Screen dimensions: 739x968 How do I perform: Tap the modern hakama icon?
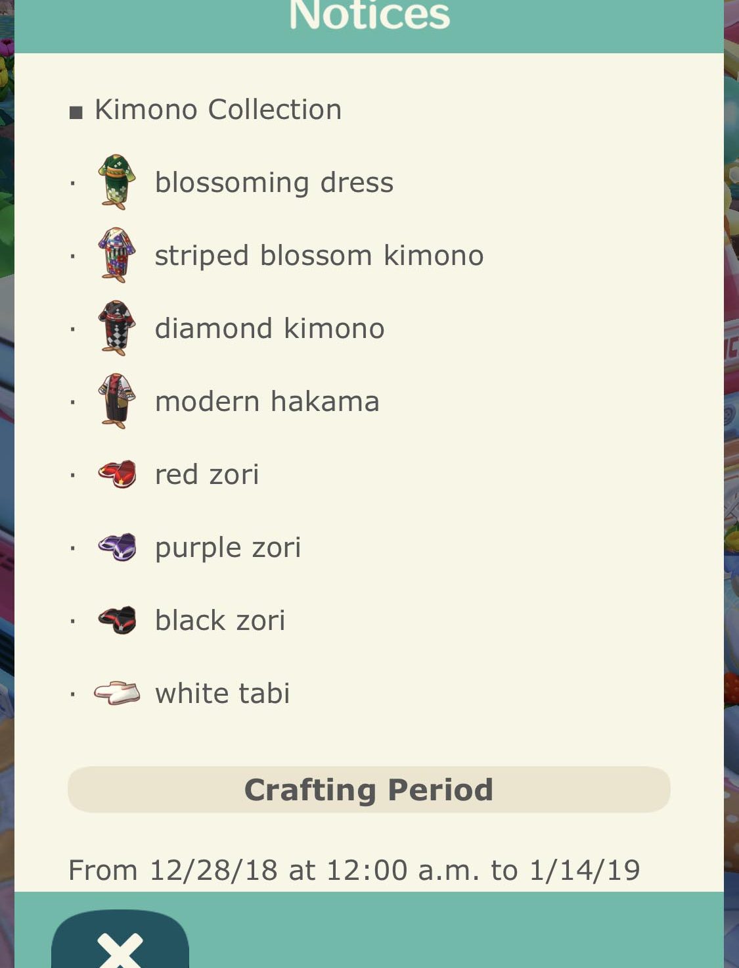tap(117, 401)
